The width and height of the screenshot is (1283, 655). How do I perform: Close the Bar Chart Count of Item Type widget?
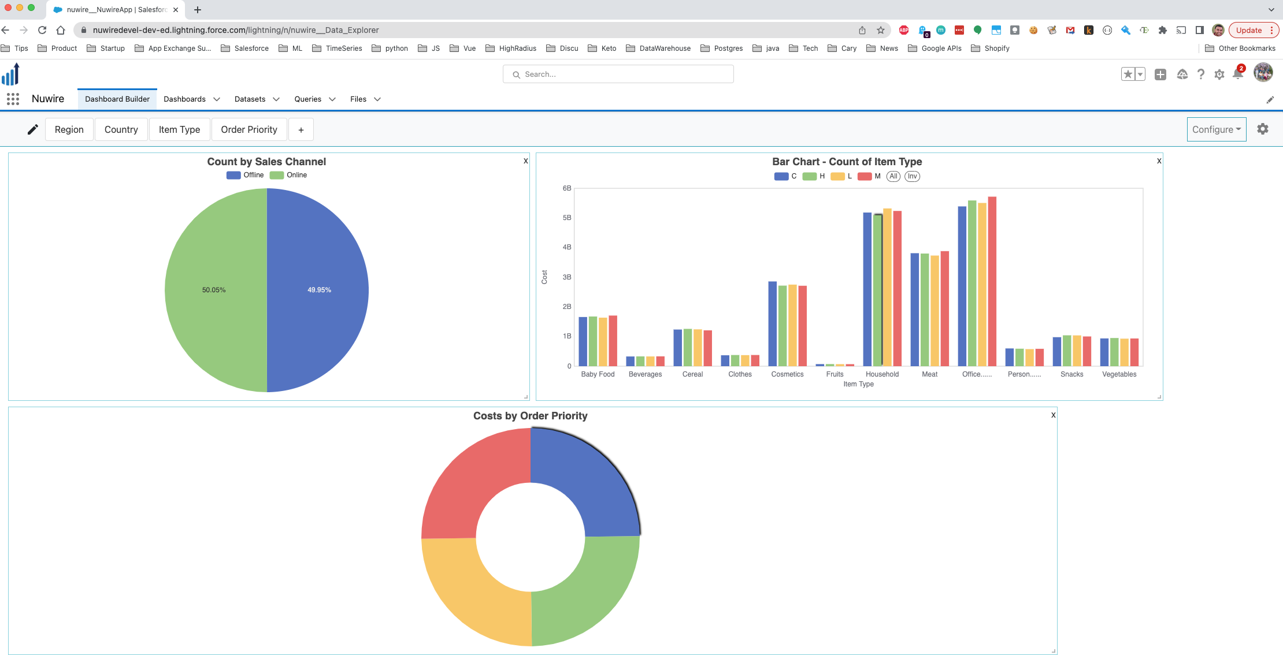pos(1159,161)
